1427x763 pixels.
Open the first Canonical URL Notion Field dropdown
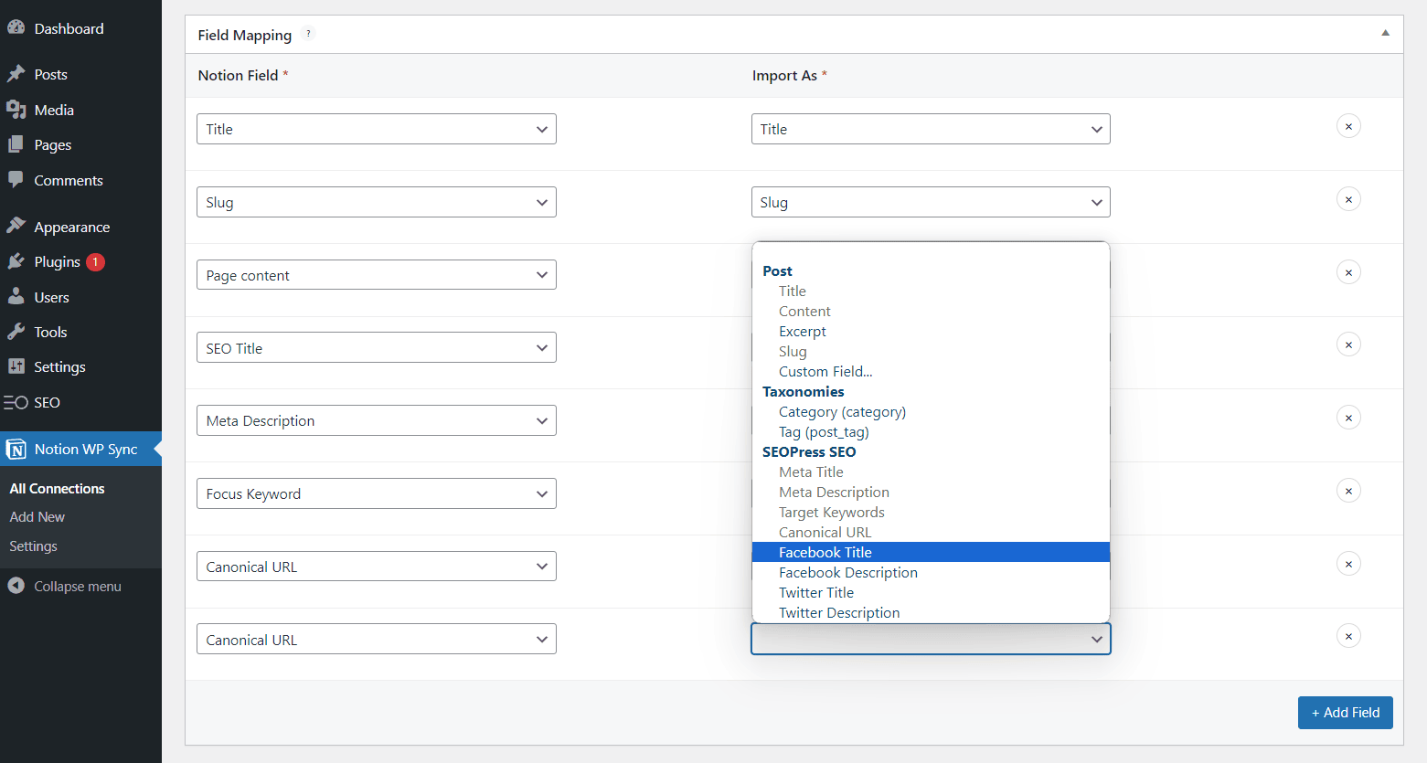[x=377, y=567]
